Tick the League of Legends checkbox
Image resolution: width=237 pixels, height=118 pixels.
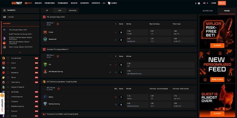8,87
